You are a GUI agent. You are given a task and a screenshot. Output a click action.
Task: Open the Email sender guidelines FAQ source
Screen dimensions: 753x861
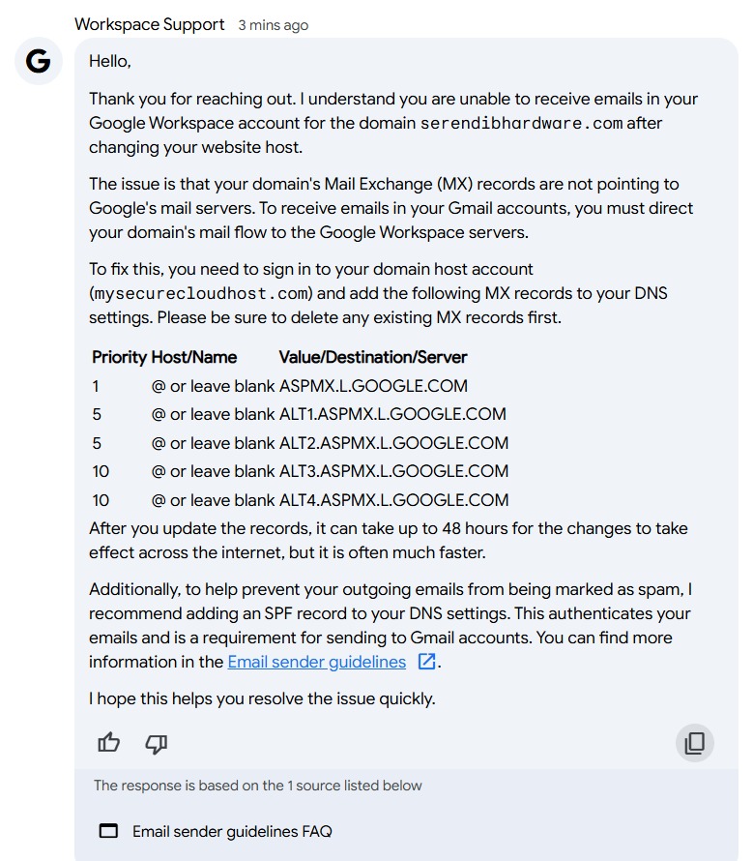tap(232, 831)
